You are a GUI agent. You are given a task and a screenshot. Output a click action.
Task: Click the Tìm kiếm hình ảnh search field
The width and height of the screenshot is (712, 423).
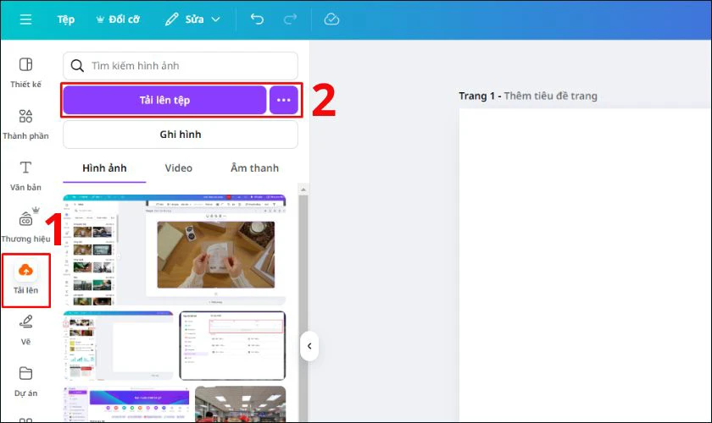181,66
